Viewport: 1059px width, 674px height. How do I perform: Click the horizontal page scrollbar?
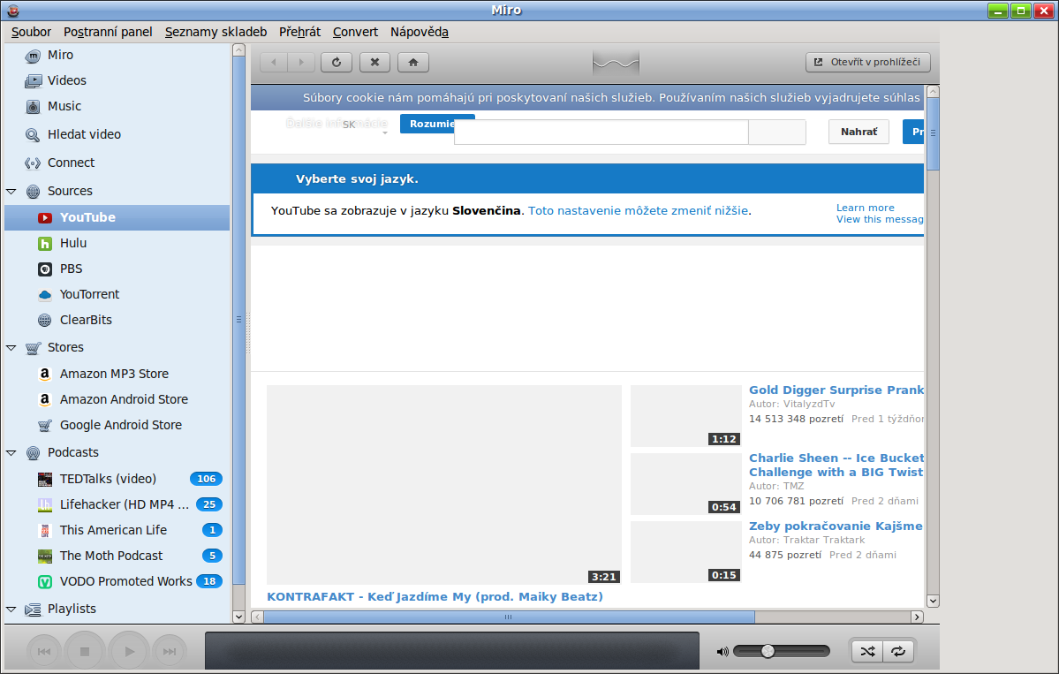(x=509, y=617)
